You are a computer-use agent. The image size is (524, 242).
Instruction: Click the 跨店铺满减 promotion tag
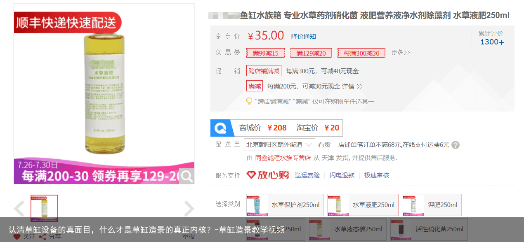[x=264, y=71]
